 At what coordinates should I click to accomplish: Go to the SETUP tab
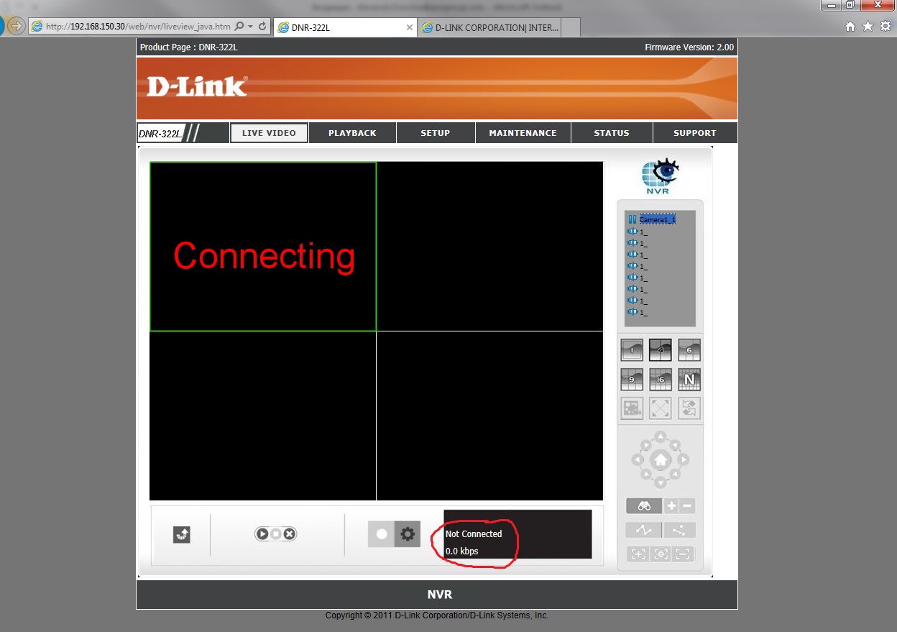pos(436,133)
